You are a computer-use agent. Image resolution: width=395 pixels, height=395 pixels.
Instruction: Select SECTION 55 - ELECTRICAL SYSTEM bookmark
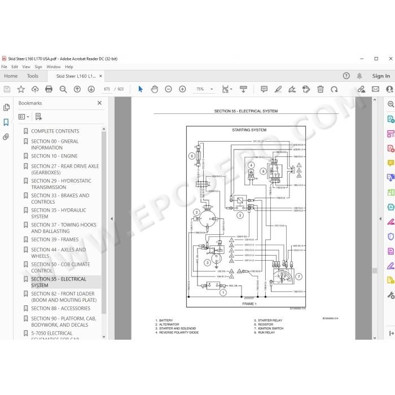(x=59, y=282)
